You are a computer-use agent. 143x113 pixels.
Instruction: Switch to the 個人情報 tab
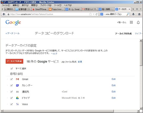106,9
